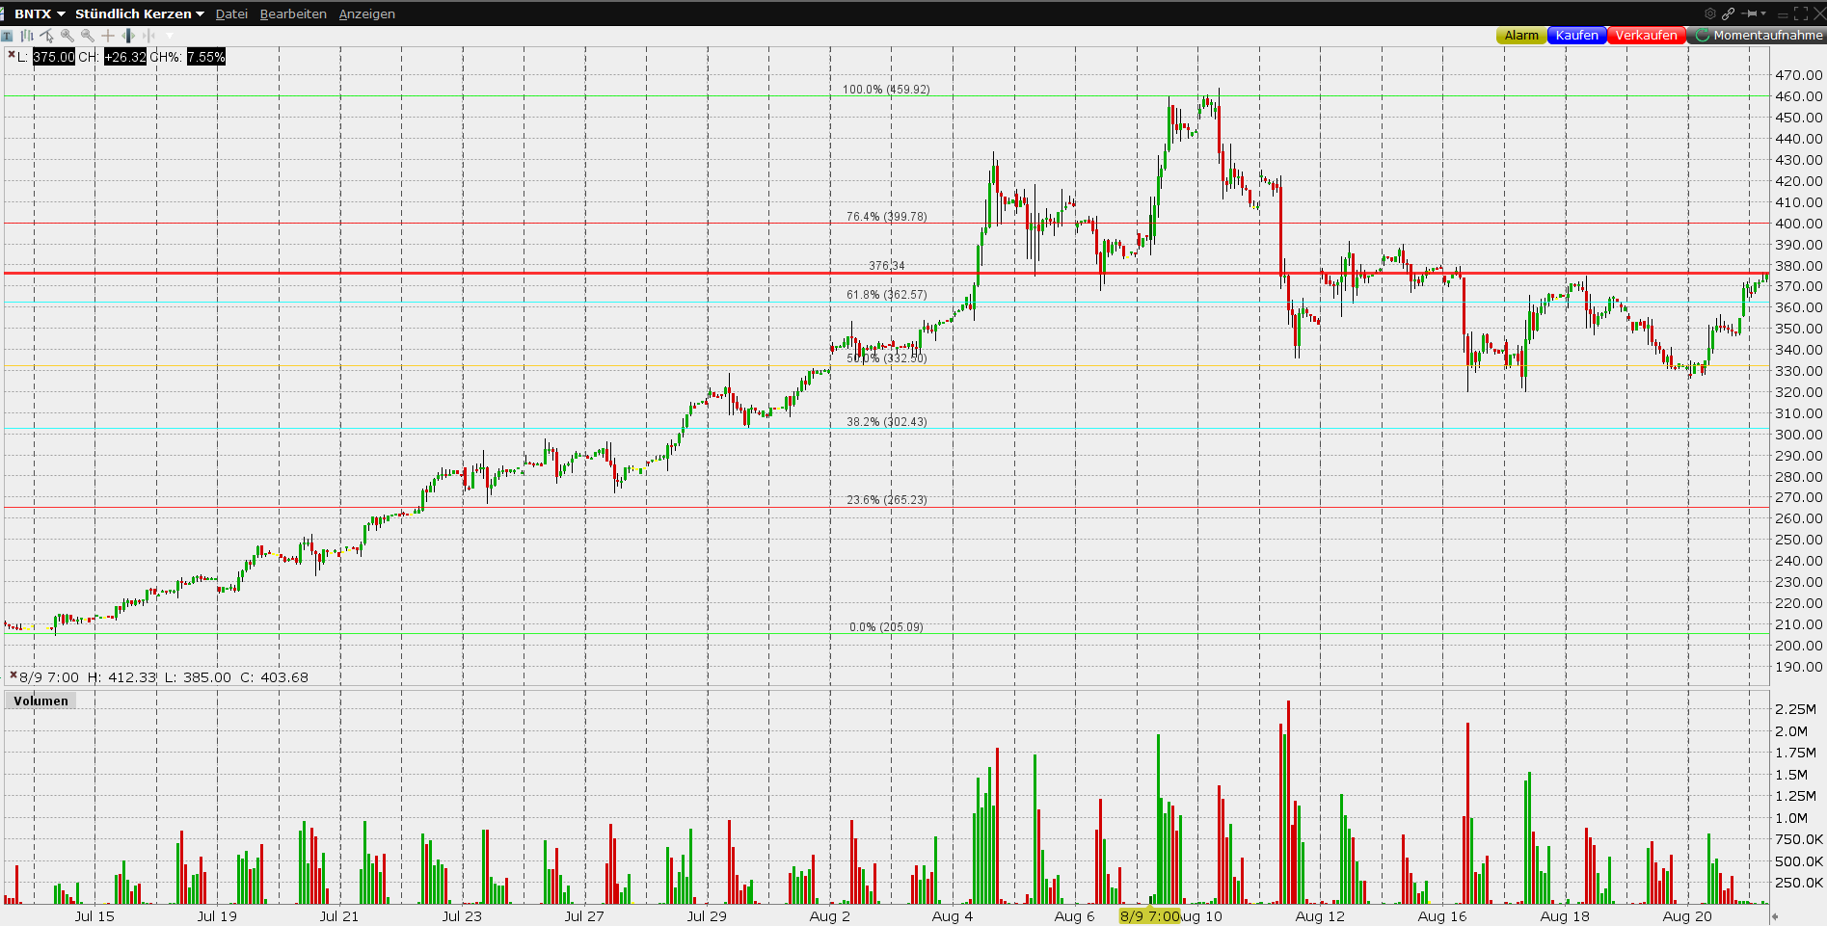Click the red Verkaufen button
This screenshot has width=1827, height=926.
[1646, 36]
